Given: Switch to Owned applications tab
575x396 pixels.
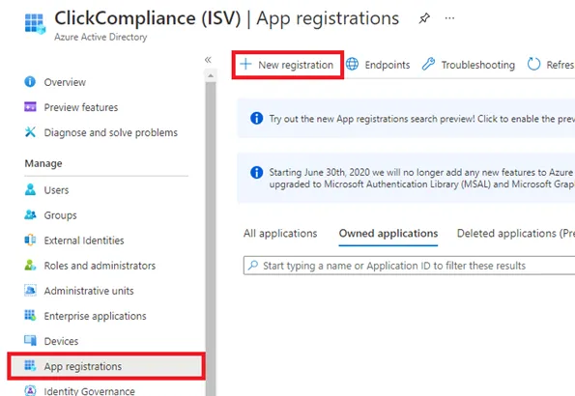Looking at the screenshot, I should [x=388, y=233].
